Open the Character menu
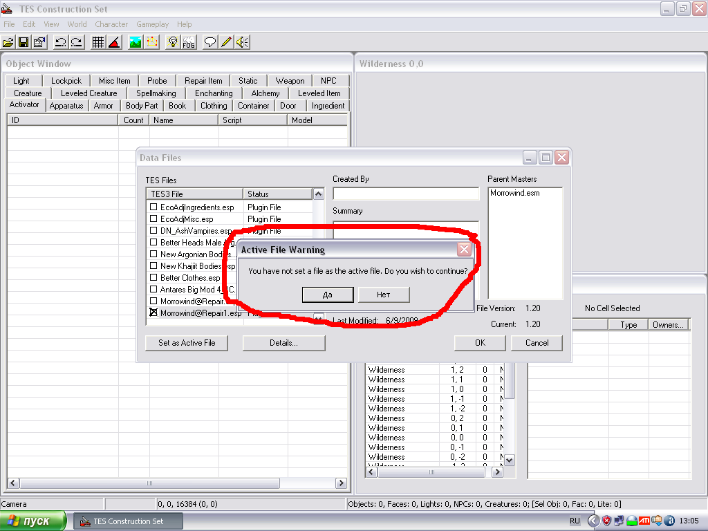Viewport: 708px width, 531px height. (111, 24)
